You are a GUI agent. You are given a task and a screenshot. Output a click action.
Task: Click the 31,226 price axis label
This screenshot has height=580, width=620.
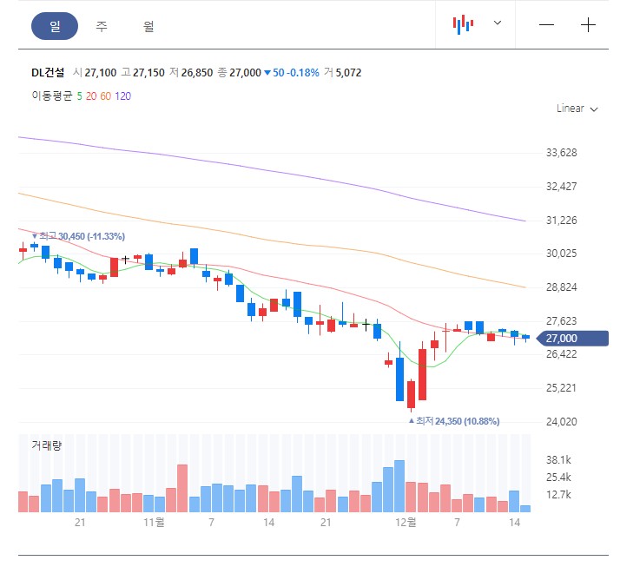pyautogui.click(x=562, y=221)
